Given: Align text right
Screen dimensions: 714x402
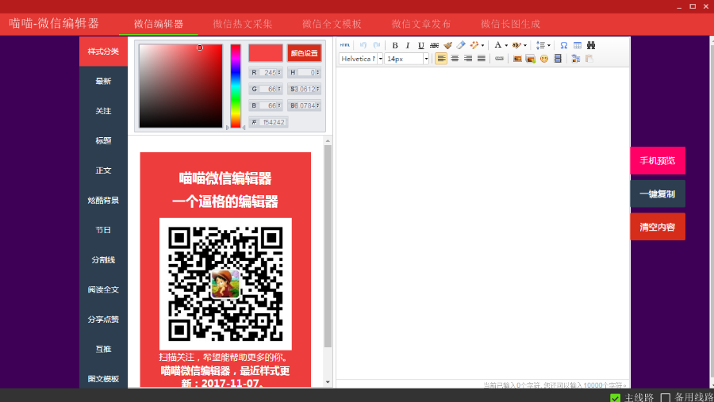Looking at the screenshot, I should [x=467, y=59].
